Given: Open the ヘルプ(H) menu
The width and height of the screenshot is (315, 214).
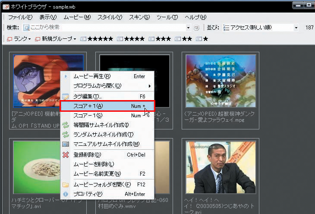Looking at the screenshot, I should [x=195, y=17].
